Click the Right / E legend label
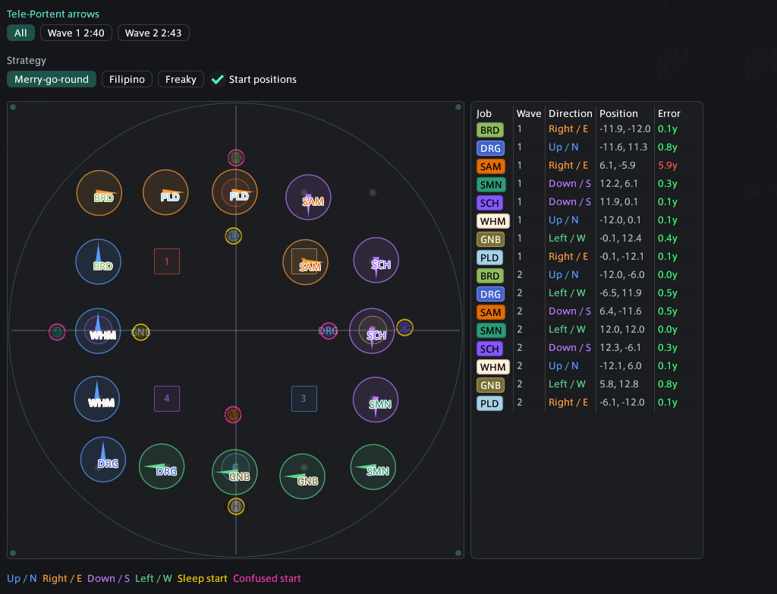This screenshot has height=594, width=777. pyautogui.click(x=62, y=579)
